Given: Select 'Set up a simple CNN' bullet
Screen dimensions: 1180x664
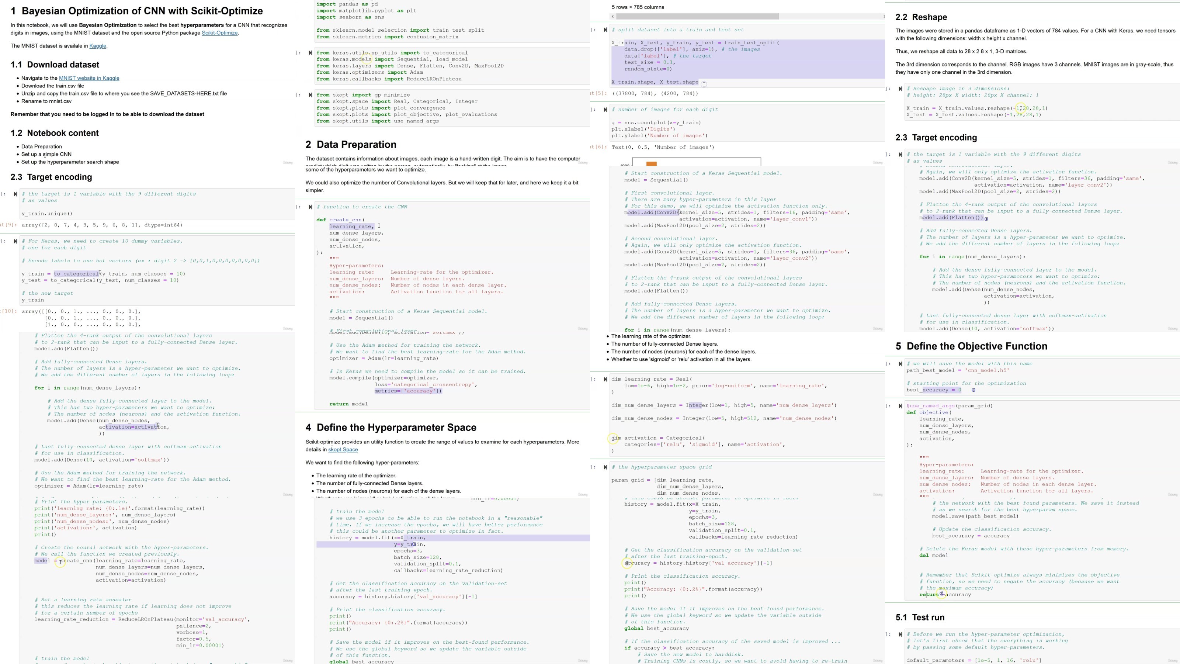Looking at the screenshot, I should [x=46, y=155].
